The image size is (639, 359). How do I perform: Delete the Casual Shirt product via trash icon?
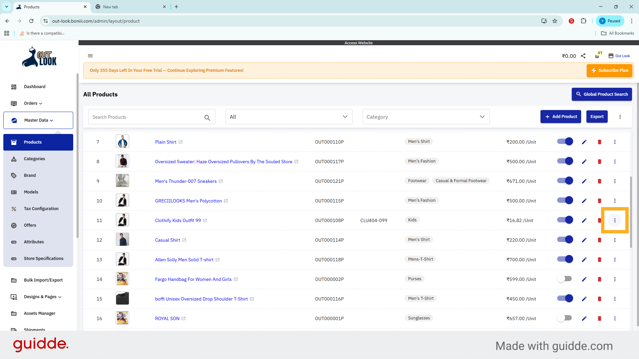(x=599, y=240)
